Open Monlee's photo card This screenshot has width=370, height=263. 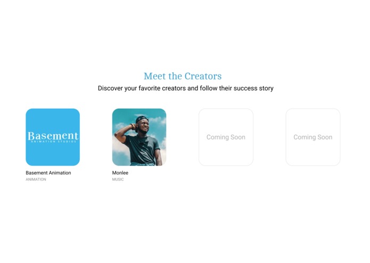point(139,137)
